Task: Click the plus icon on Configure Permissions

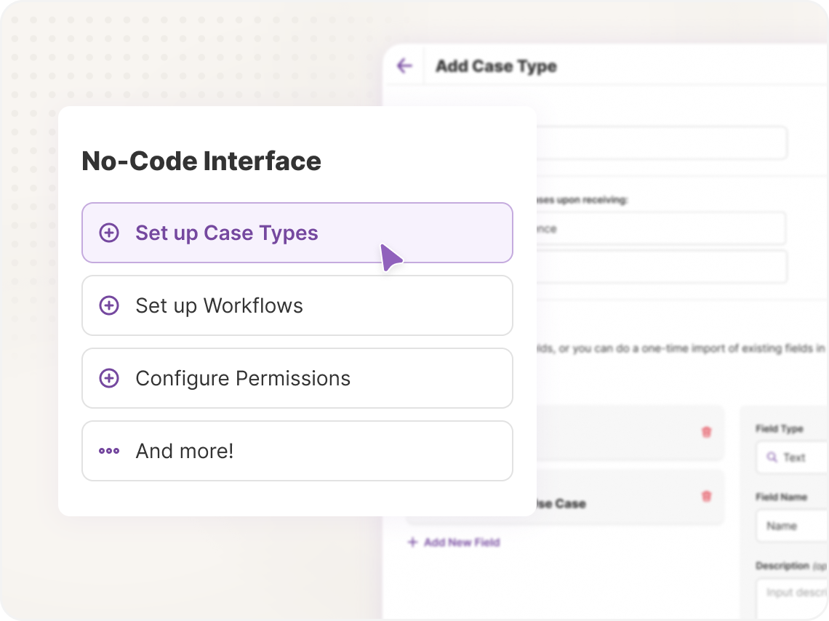Action: pos(109,378)
